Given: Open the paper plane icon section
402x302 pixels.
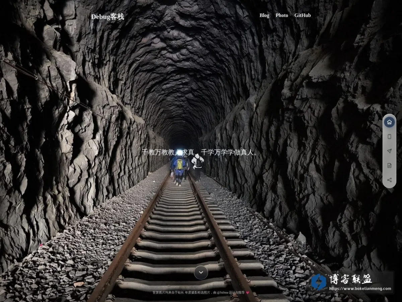Looking at the screenshot, I should point(389,151).
